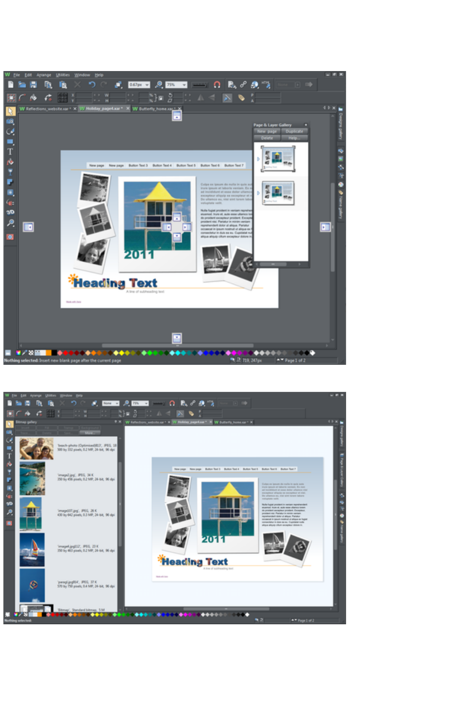
Task: Click Export HTML icon in Page & Layer Gallery window
Action: (x=266, y=85)
